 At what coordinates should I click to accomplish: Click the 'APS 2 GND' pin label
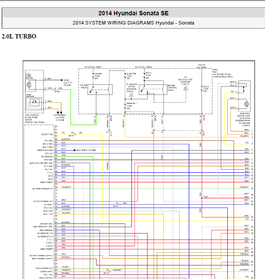click(47, 144)
